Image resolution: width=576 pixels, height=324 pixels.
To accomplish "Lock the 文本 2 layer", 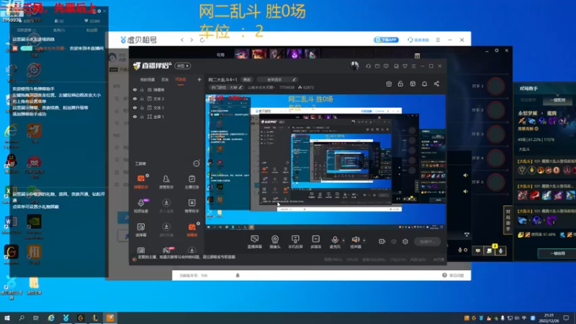I will (x=142, y=99).
